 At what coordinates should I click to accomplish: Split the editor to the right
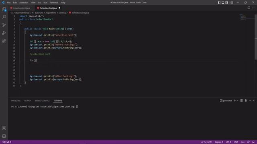pyautogui.click(x=249, y=8)
